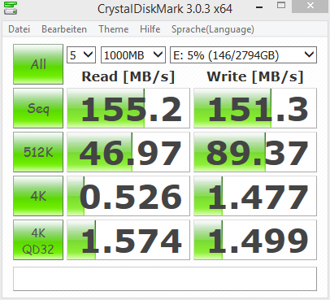Click the Seq write result 151.3
The width and height of the screenshot is (330, 300).
pyautogui.click(x=255, y=108)
